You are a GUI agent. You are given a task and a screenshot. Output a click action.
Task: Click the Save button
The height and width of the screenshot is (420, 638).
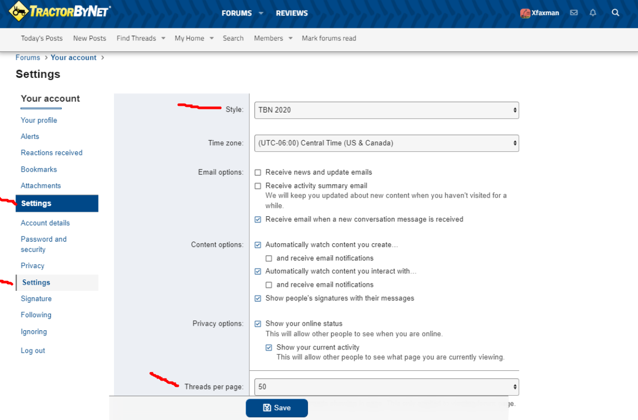[x=277, y=408]
